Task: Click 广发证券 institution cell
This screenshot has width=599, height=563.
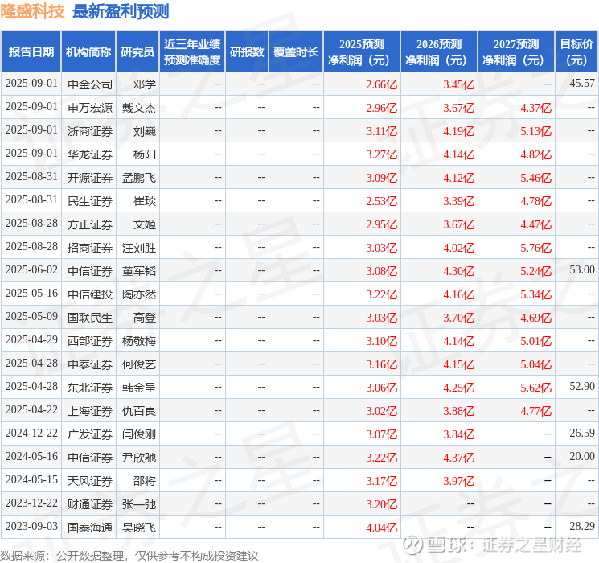Action: click(x=90, y=434)
